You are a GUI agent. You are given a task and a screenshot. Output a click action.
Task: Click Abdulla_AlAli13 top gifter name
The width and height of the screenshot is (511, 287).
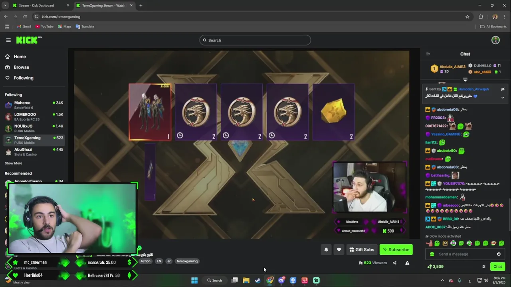coord(452,67)
